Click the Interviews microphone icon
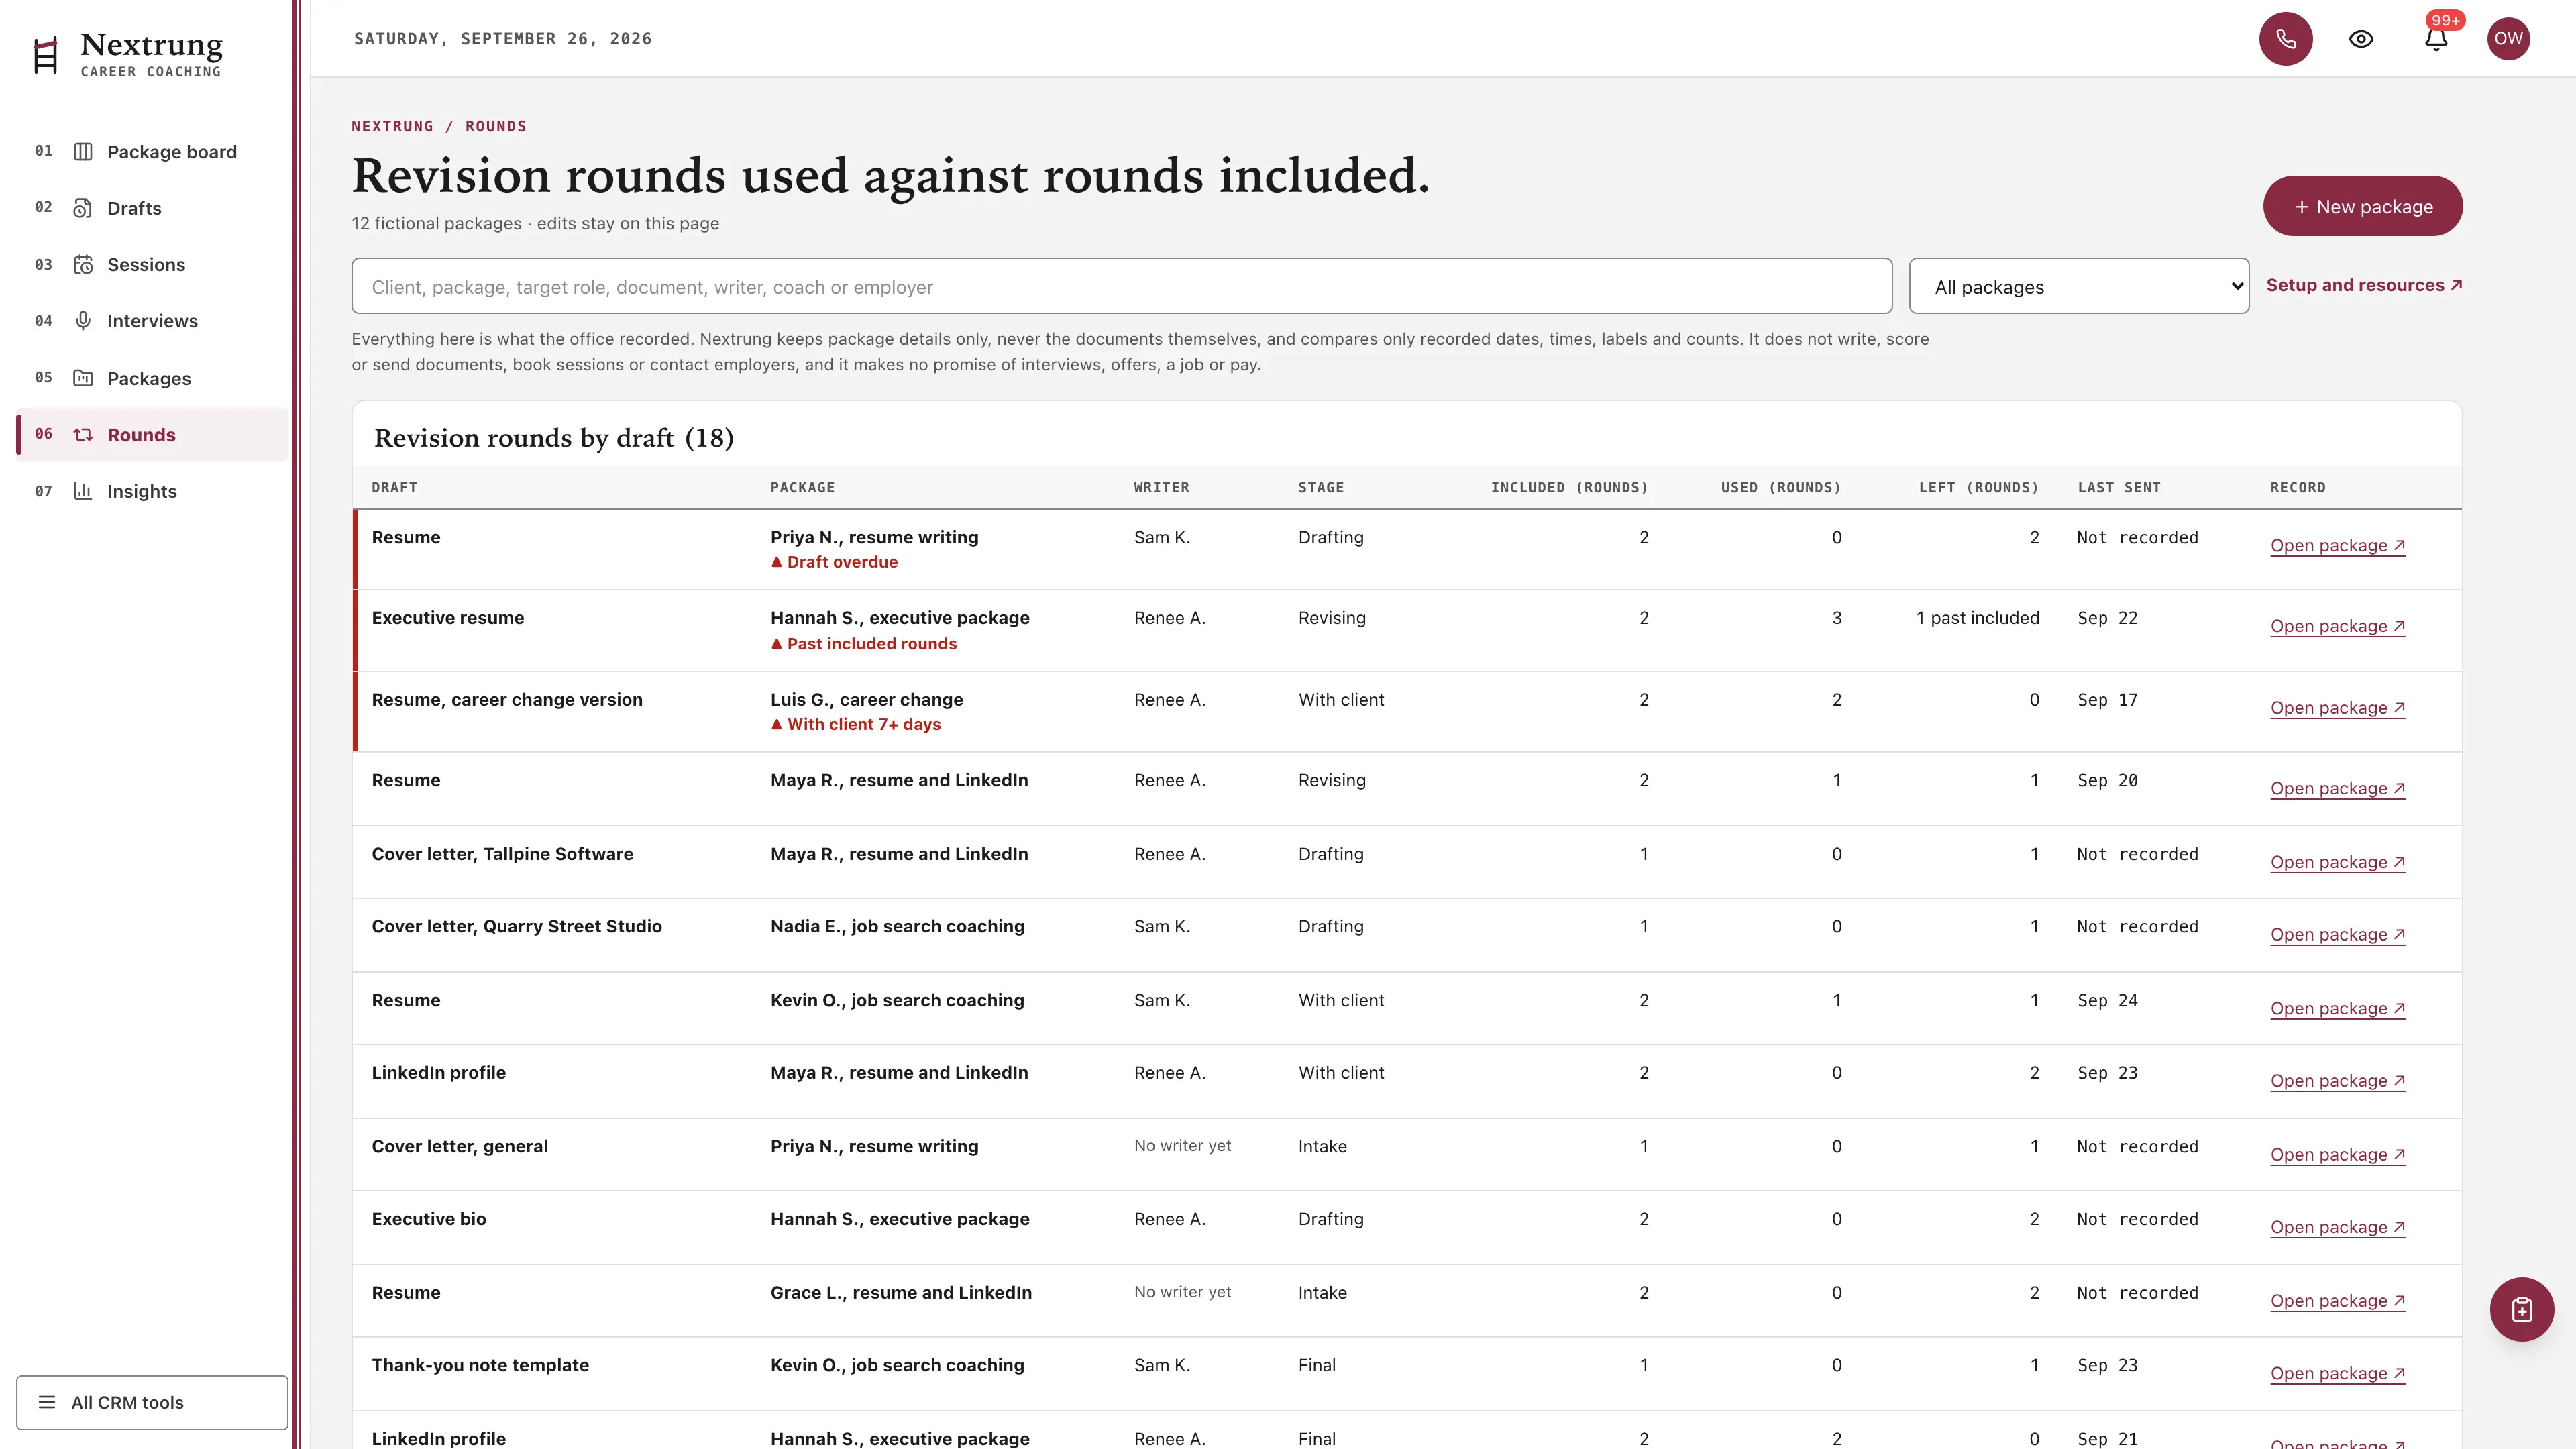This screenshot has width=2576, height=1449. [83, 321]
